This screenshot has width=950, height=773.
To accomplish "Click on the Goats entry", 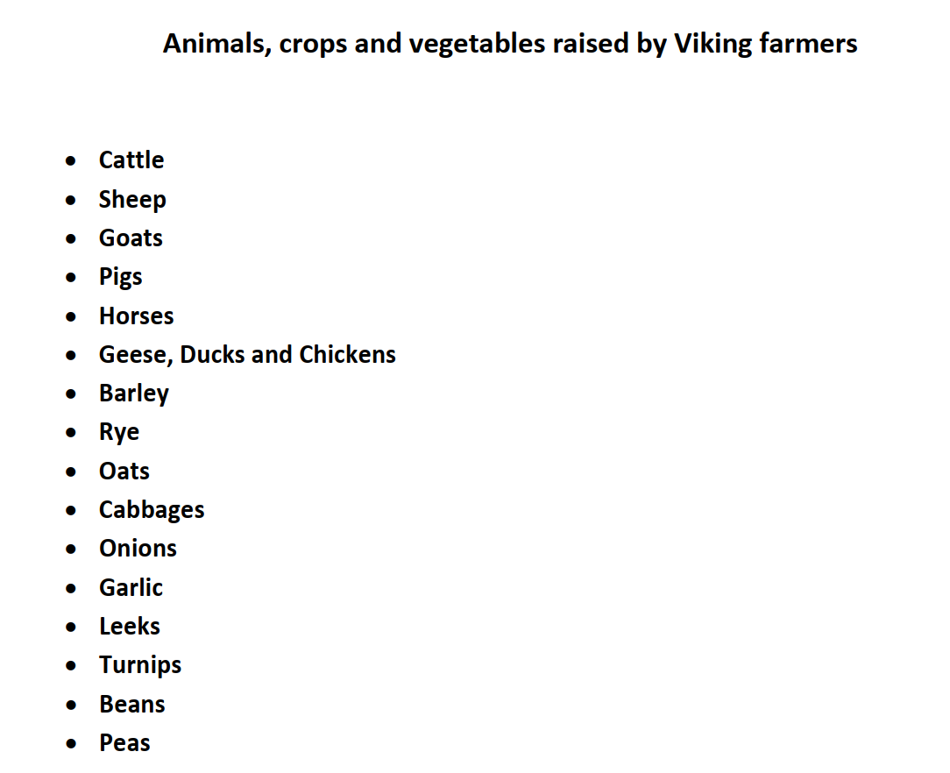I will (x=131, y=238).
